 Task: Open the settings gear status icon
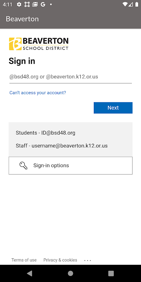[19, 5]
